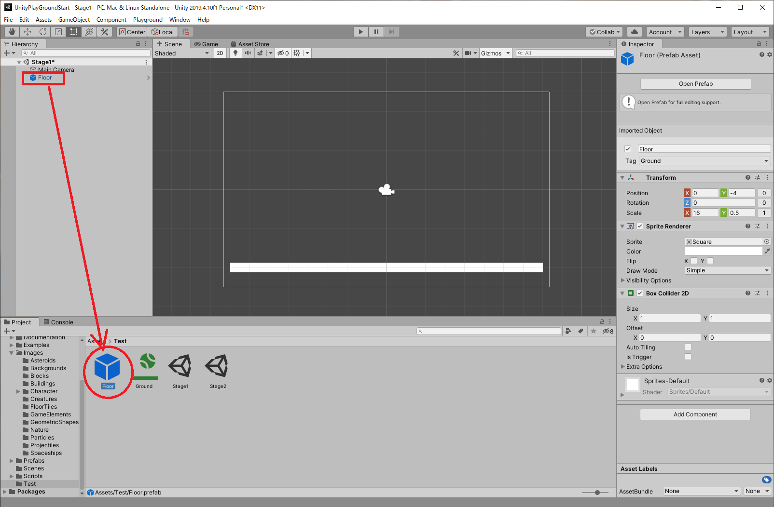Open the Tag dropdown set to Ground
The width and height of the screenshot is (774, 507).
[x=705, y=161]
